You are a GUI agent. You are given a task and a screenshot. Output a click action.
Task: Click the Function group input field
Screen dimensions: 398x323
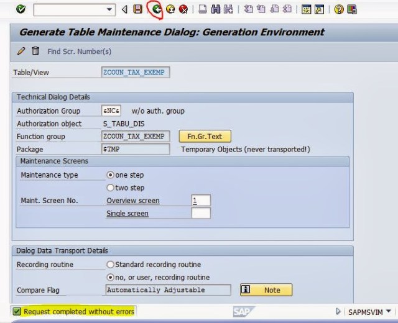(136, 137)
